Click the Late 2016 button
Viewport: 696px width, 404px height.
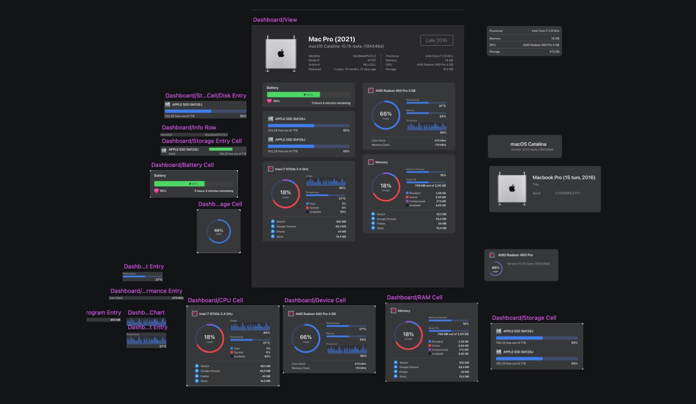[x=436, y=40]
